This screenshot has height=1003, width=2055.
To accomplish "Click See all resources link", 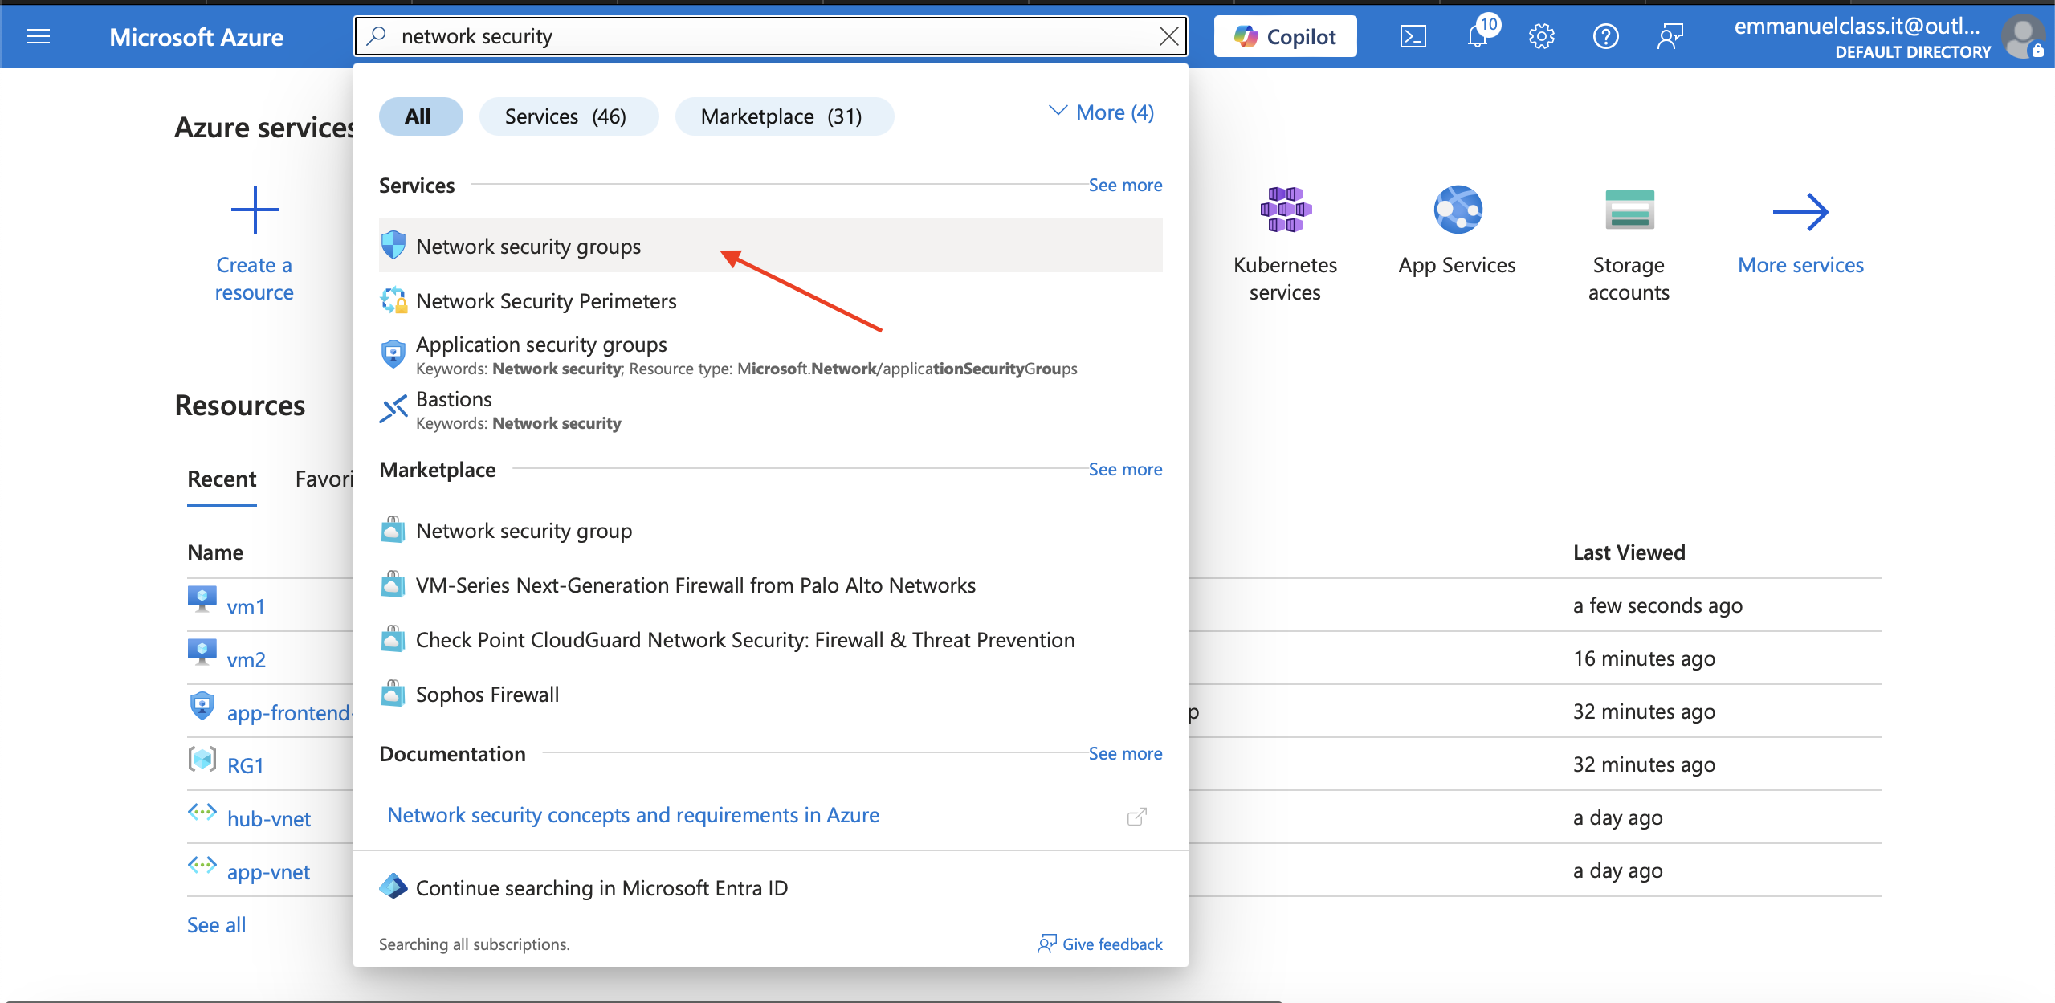I will pos(216,925).
